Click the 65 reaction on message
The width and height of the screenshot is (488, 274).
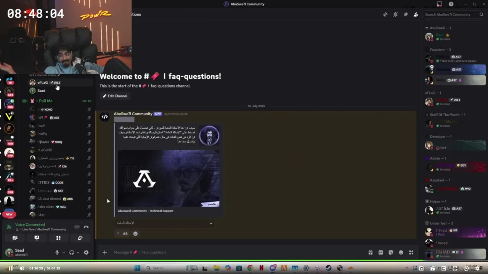pyautogui.click(x=122, y=234)
